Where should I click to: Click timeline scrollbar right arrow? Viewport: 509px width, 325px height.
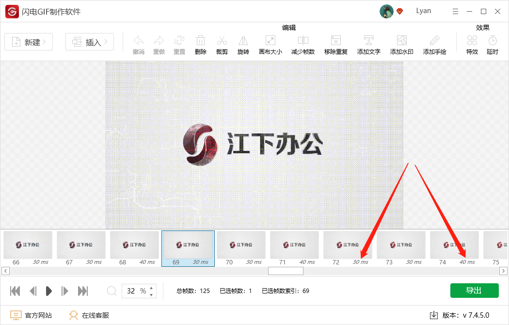[504, 271]
